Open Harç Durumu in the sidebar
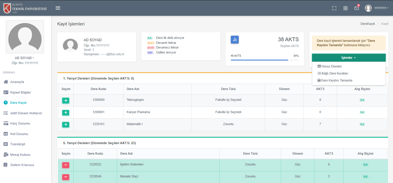 tap(20, 123)
